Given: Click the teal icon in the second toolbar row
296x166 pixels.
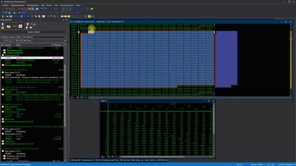Looking at the screenshot, I should 14,12.
